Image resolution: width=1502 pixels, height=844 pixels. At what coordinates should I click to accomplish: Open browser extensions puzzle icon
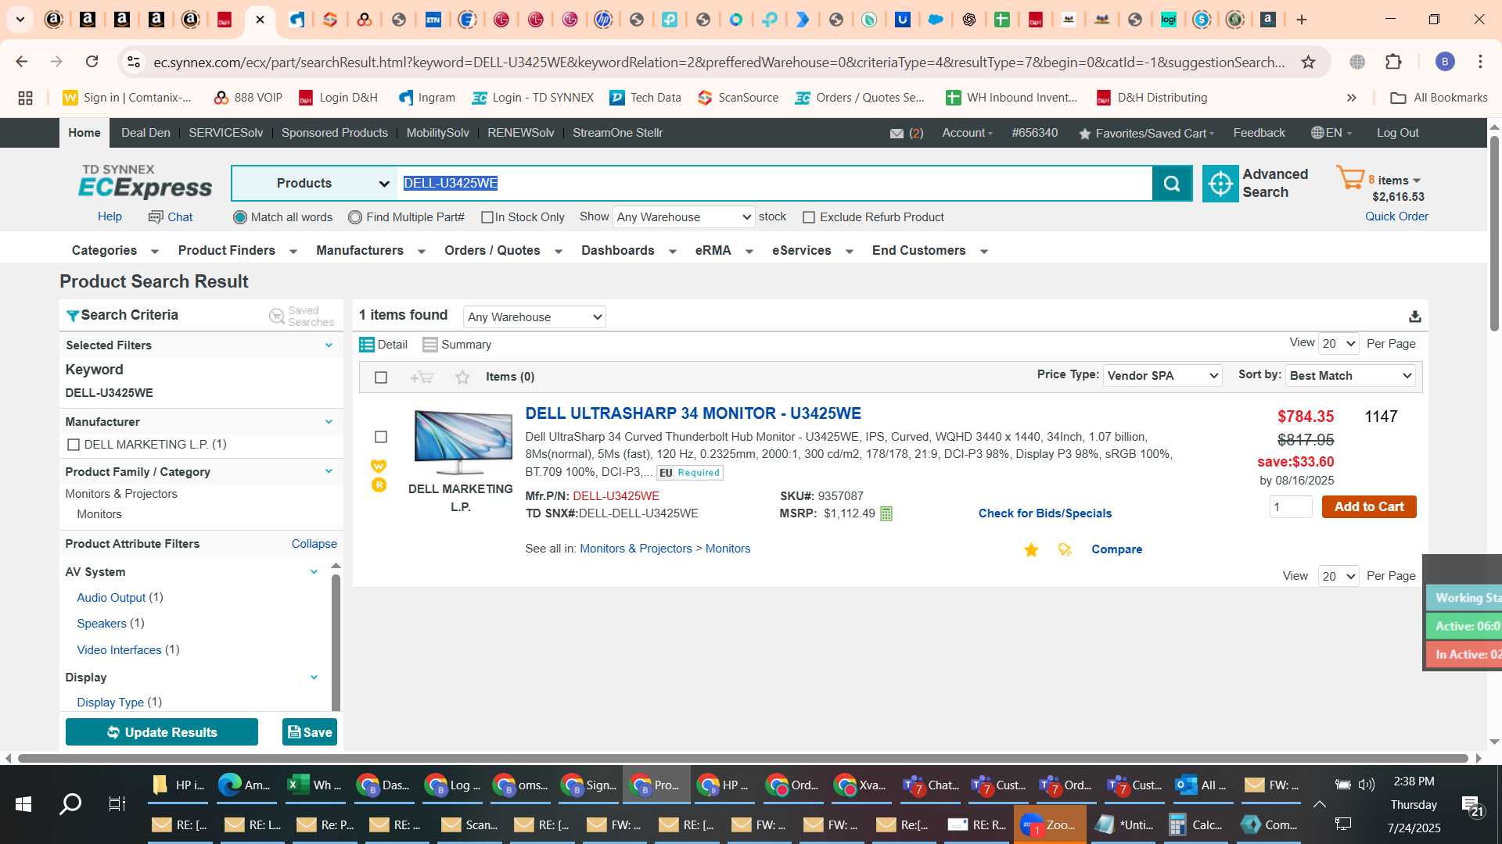point(1393,62)
